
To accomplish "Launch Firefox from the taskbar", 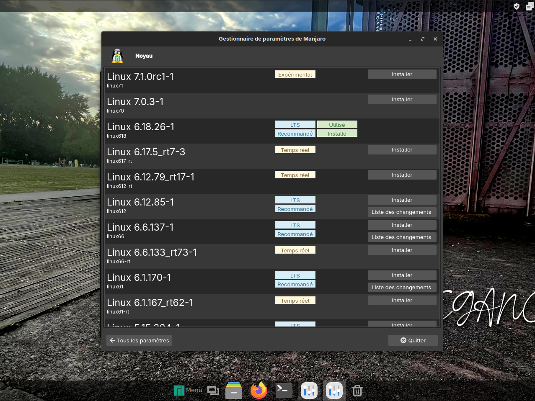I will tap(259, 391).
